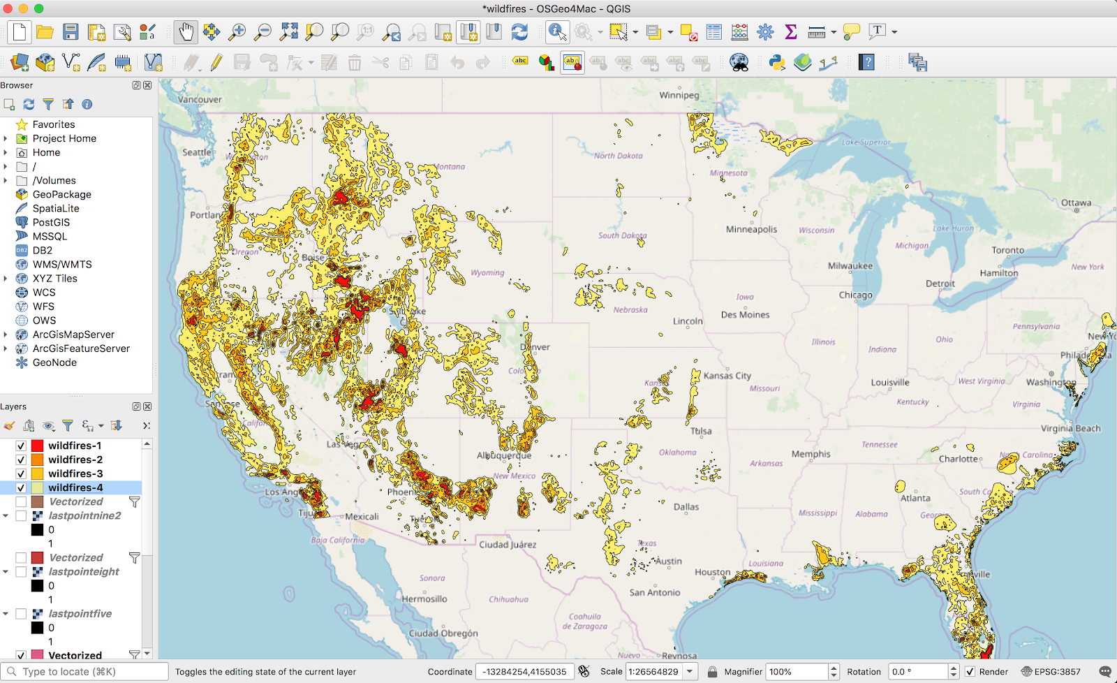Zoom to full extent of all layers
The height and width of the screenshot is (683, 1117).
point(289,32)
